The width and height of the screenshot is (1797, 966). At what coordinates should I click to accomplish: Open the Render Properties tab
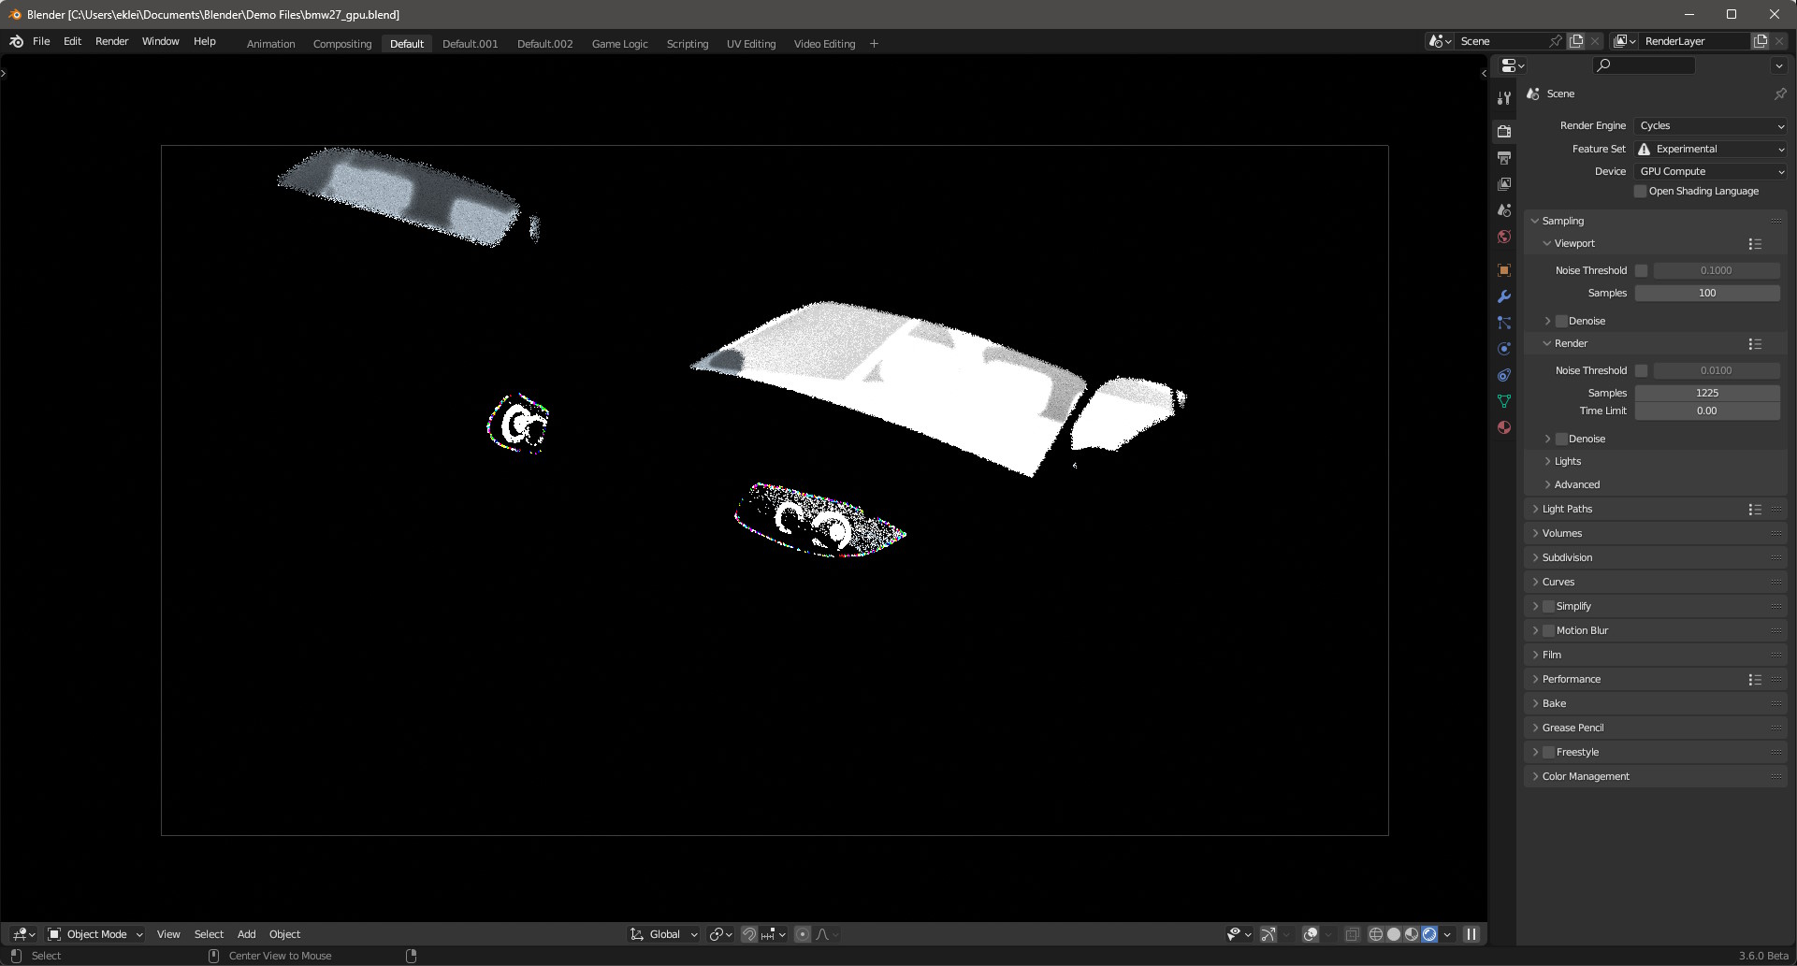pos(1504,131)
